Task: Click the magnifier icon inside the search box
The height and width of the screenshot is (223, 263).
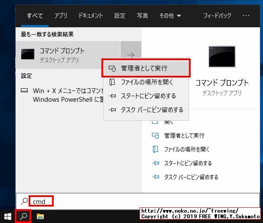Action: point(24,201)
